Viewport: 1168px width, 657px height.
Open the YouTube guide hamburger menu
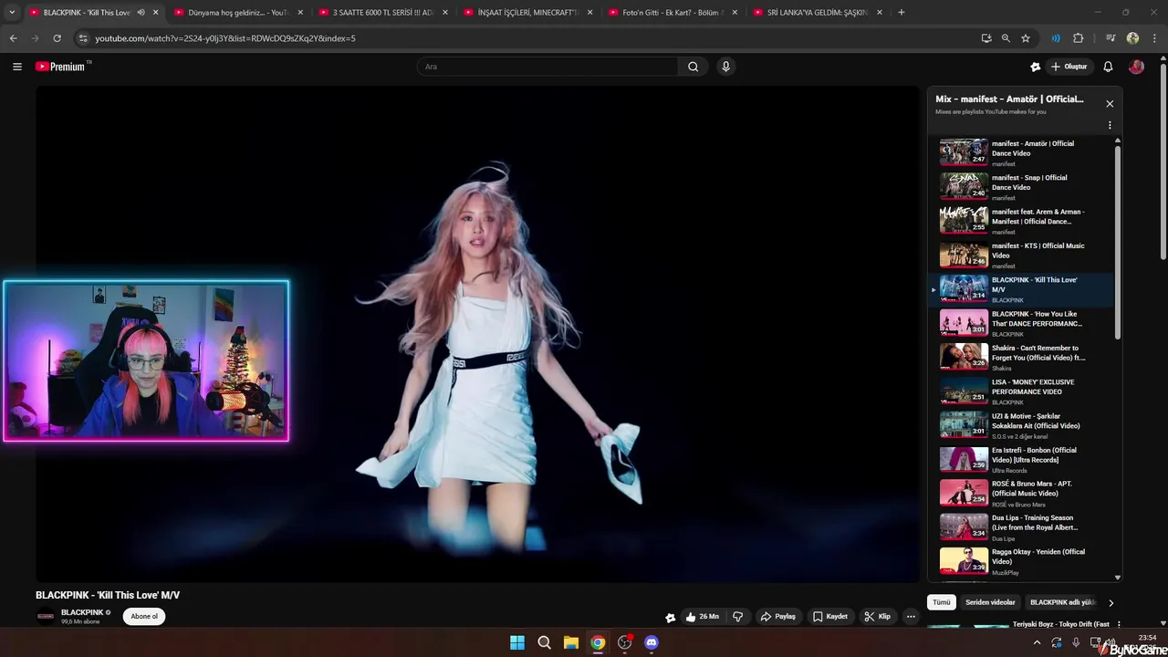17,67
